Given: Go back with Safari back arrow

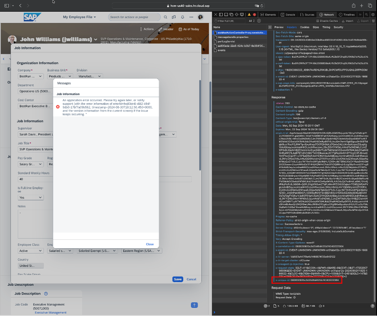Looking at the screenshot, I should 21,6.
